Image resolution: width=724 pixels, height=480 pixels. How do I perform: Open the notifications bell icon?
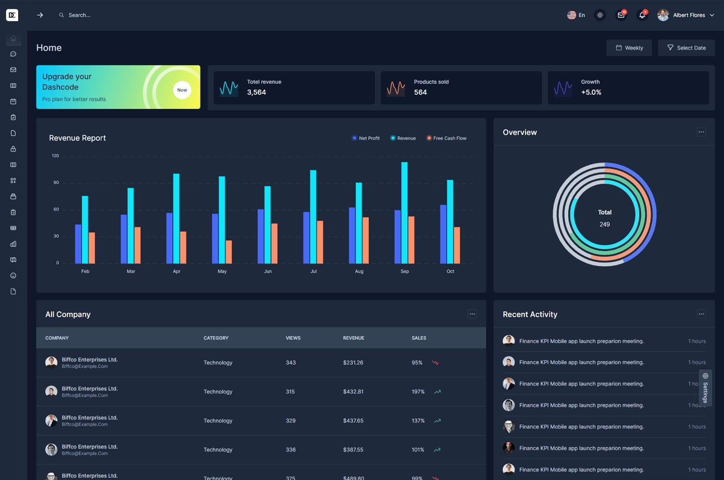[642, 15]
